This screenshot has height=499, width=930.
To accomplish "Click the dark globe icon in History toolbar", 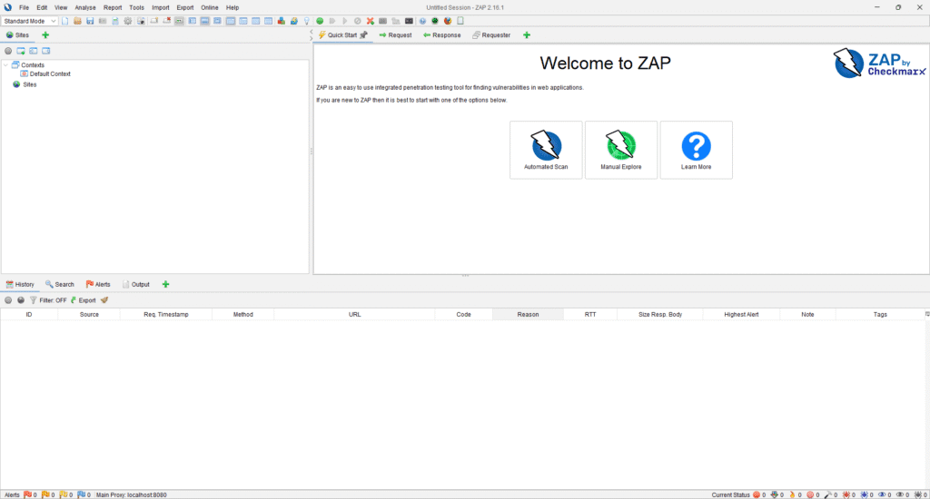I will (21, 300).
